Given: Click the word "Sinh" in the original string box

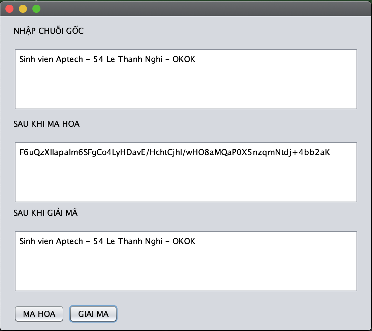Looking at the screenshot, I should (x=27, y=60).
